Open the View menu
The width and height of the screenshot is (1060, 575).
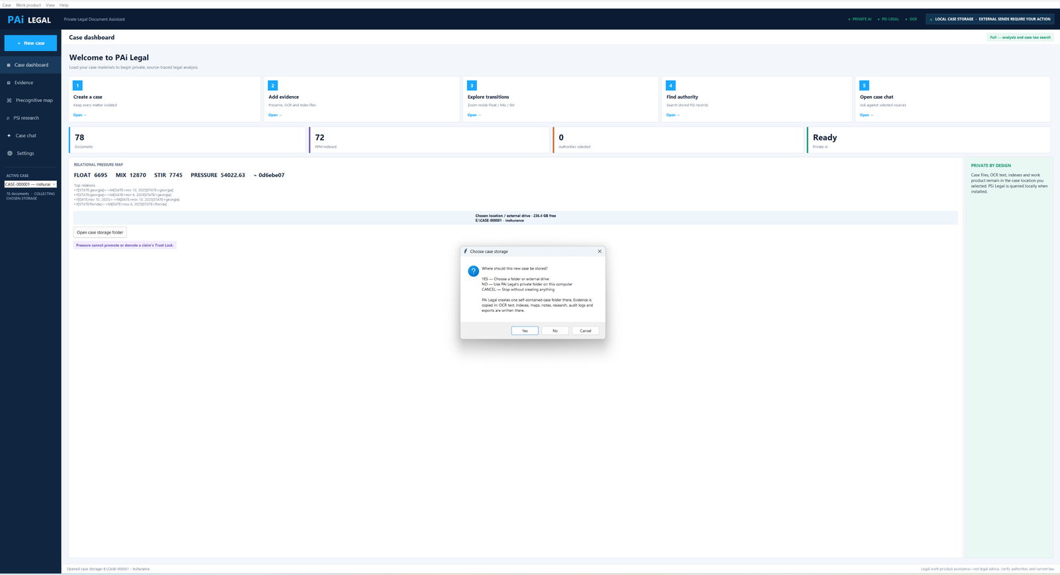[50, 5]
